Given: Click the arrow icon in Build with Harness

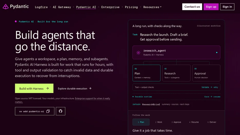Looking at the screenshot, I should pyautogui.click(x=47, y=88).
